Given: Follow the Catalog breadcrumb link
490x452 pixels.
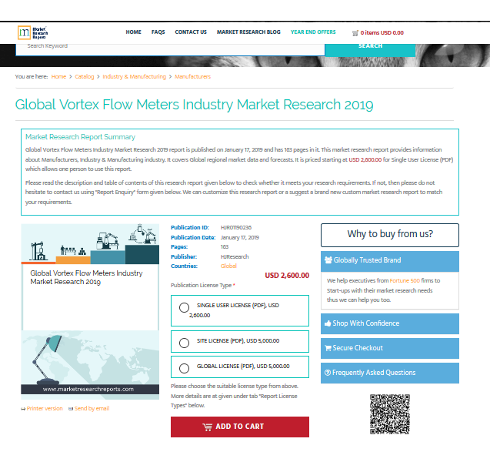Looking at the screenshot, I should pos(85,77).
